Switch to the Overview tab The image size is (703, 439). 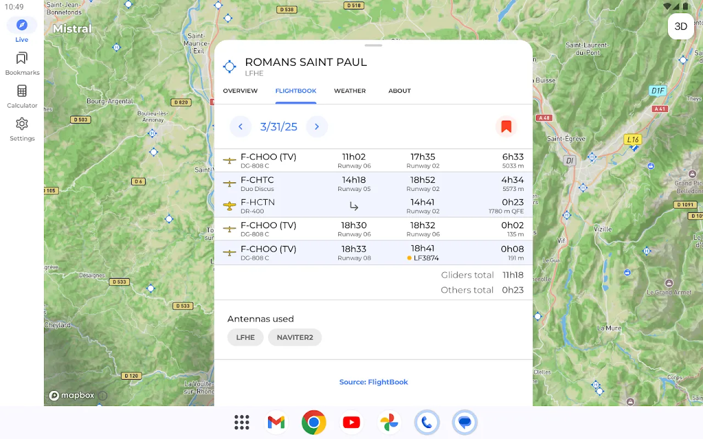click(x=240, y=91)
